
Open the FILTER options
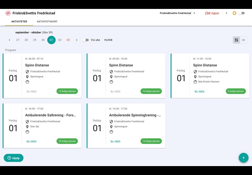108,40
